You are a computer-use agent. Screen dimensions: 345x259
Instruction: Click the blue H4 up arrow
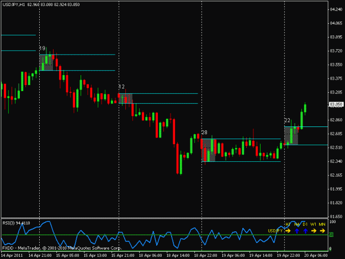click(297, 231)
